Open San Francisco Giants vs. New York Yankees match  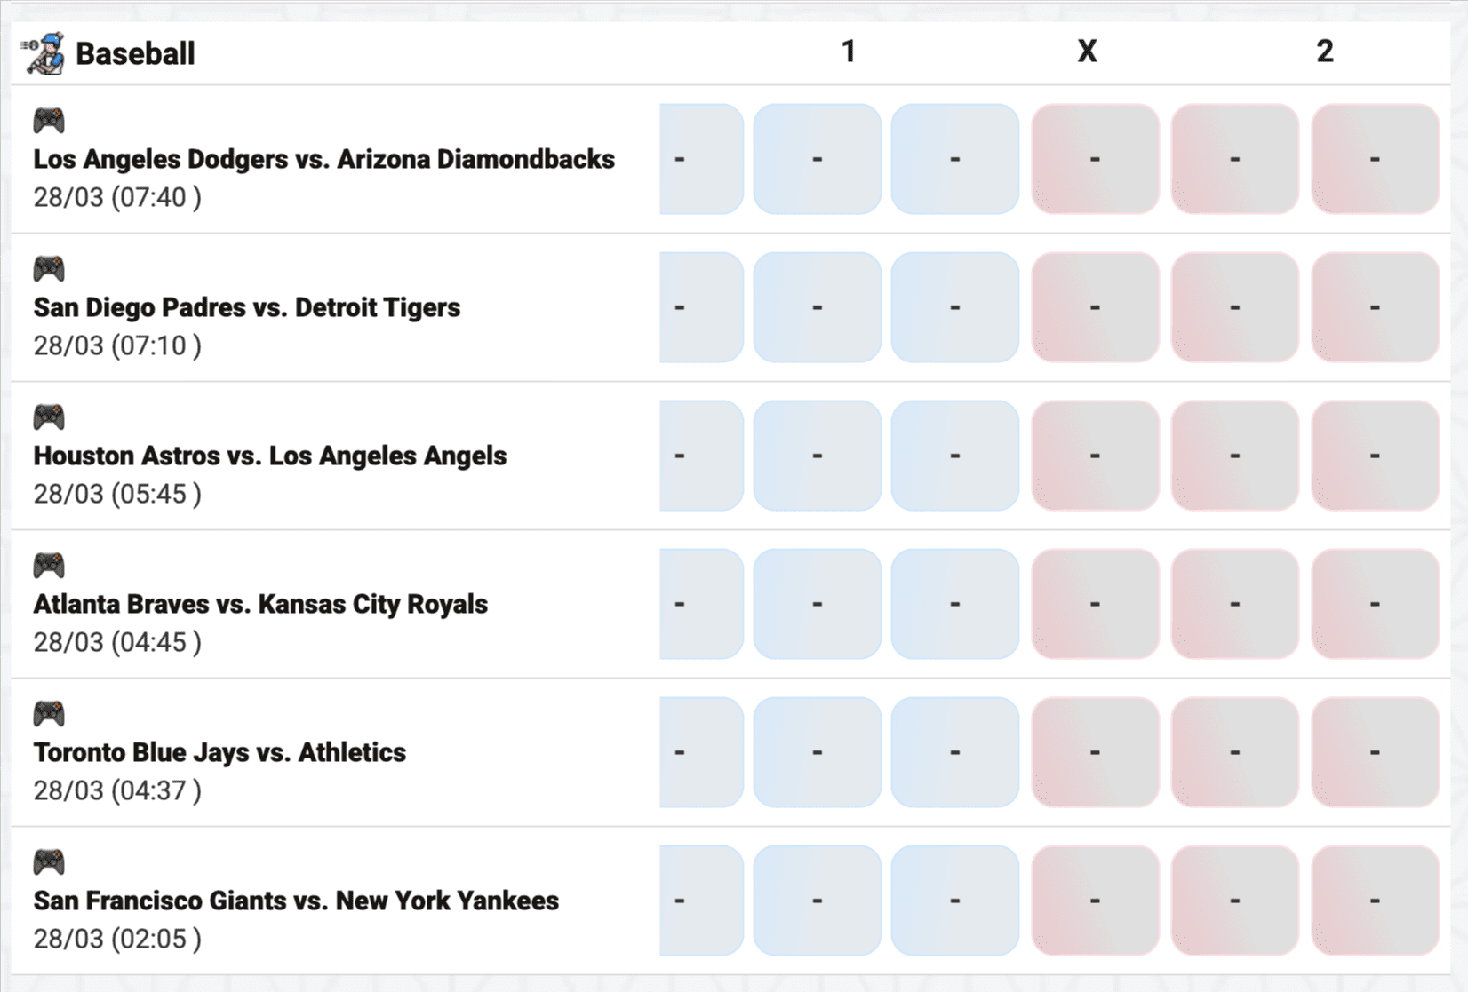pos(296,901)
